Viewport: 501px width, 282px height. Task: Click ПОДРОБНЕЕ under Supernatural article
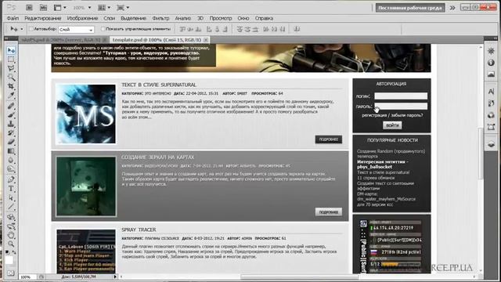(329, 139)
